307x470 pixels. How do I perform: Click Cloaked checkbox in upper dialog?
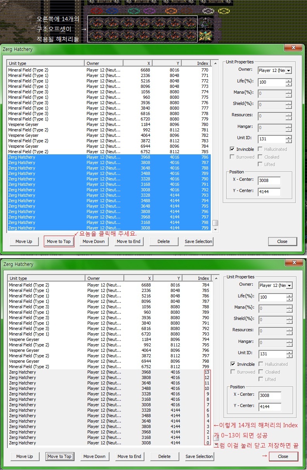(260, 157)
